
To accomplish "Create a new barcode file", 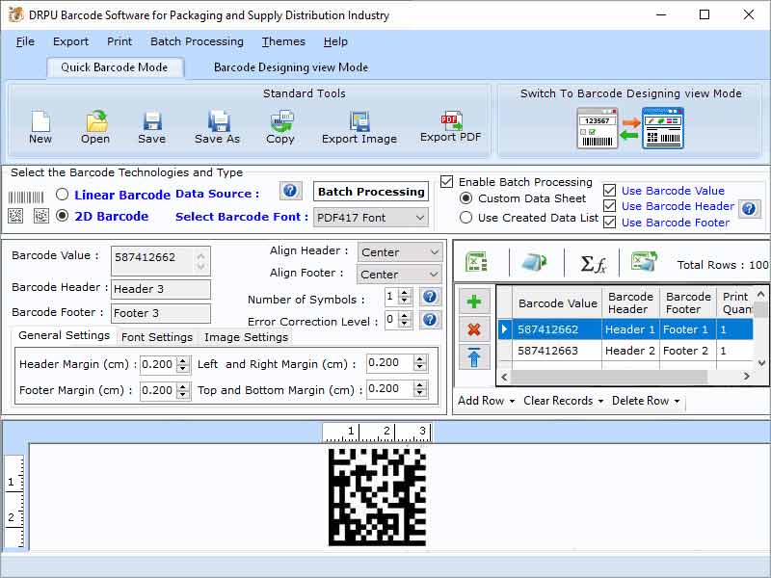I will pyautogui.click(x=40, y=125).
